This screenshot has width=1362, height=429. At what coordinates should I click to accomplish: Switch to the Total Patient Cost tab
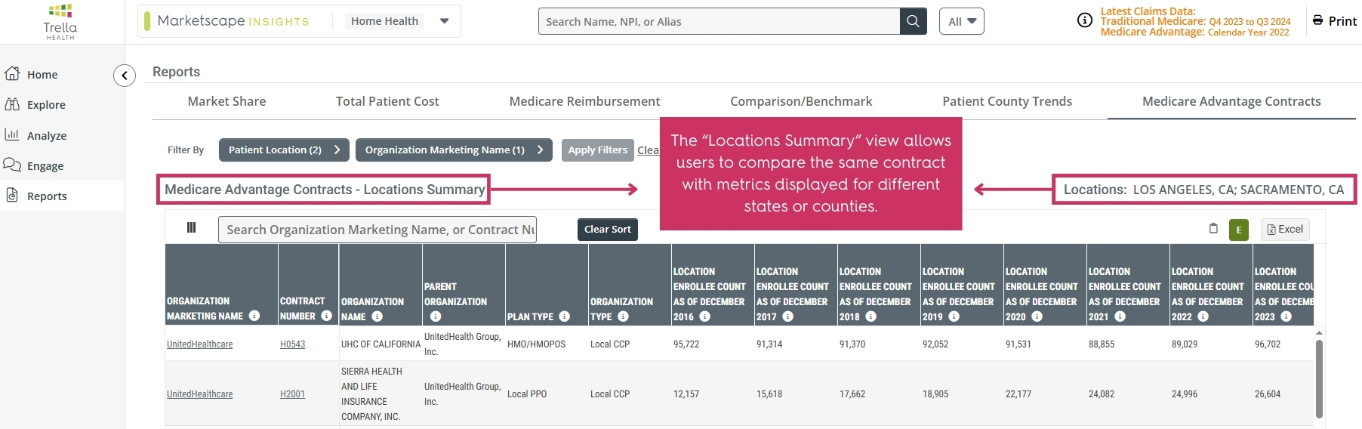(387, 101)
